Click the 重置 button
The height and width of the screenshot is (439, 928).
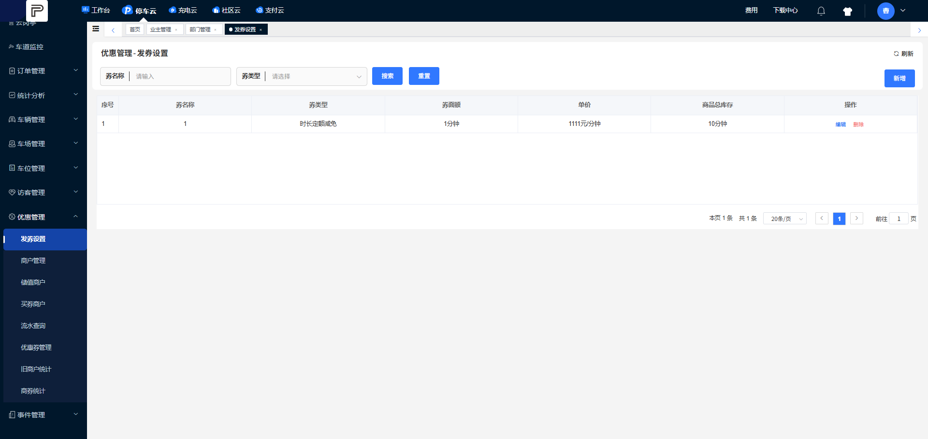coord(424,76)
